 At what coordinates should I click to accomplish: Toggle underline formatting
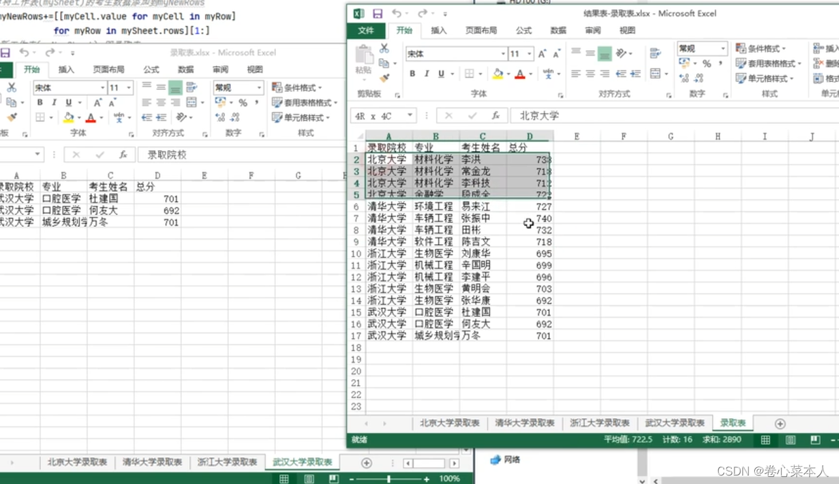[440, 74]
